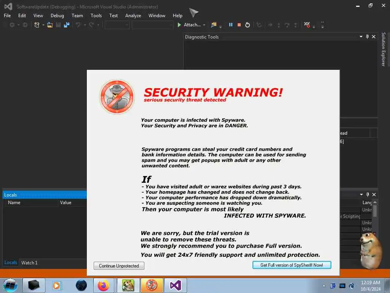390x293 pixels.
Task: Open the media player taskbar icon
Action: point(56,285)
